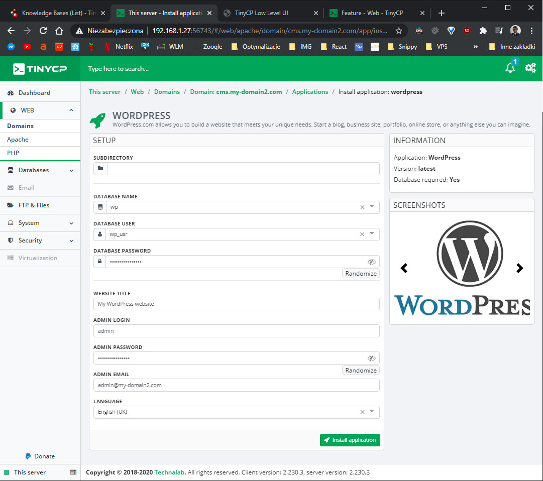Open the YouTube bookmark icon
543x481 pixels.
click(27, 47)
